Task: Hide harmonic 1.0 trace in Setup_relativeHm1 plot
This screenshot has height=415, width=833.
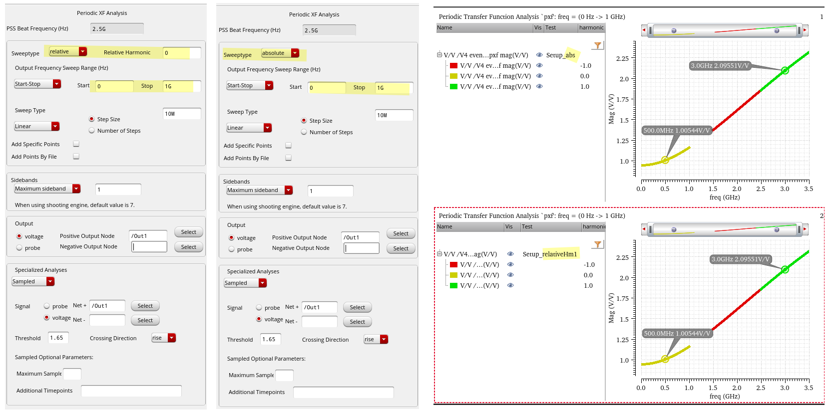Action: click(510, 285)
